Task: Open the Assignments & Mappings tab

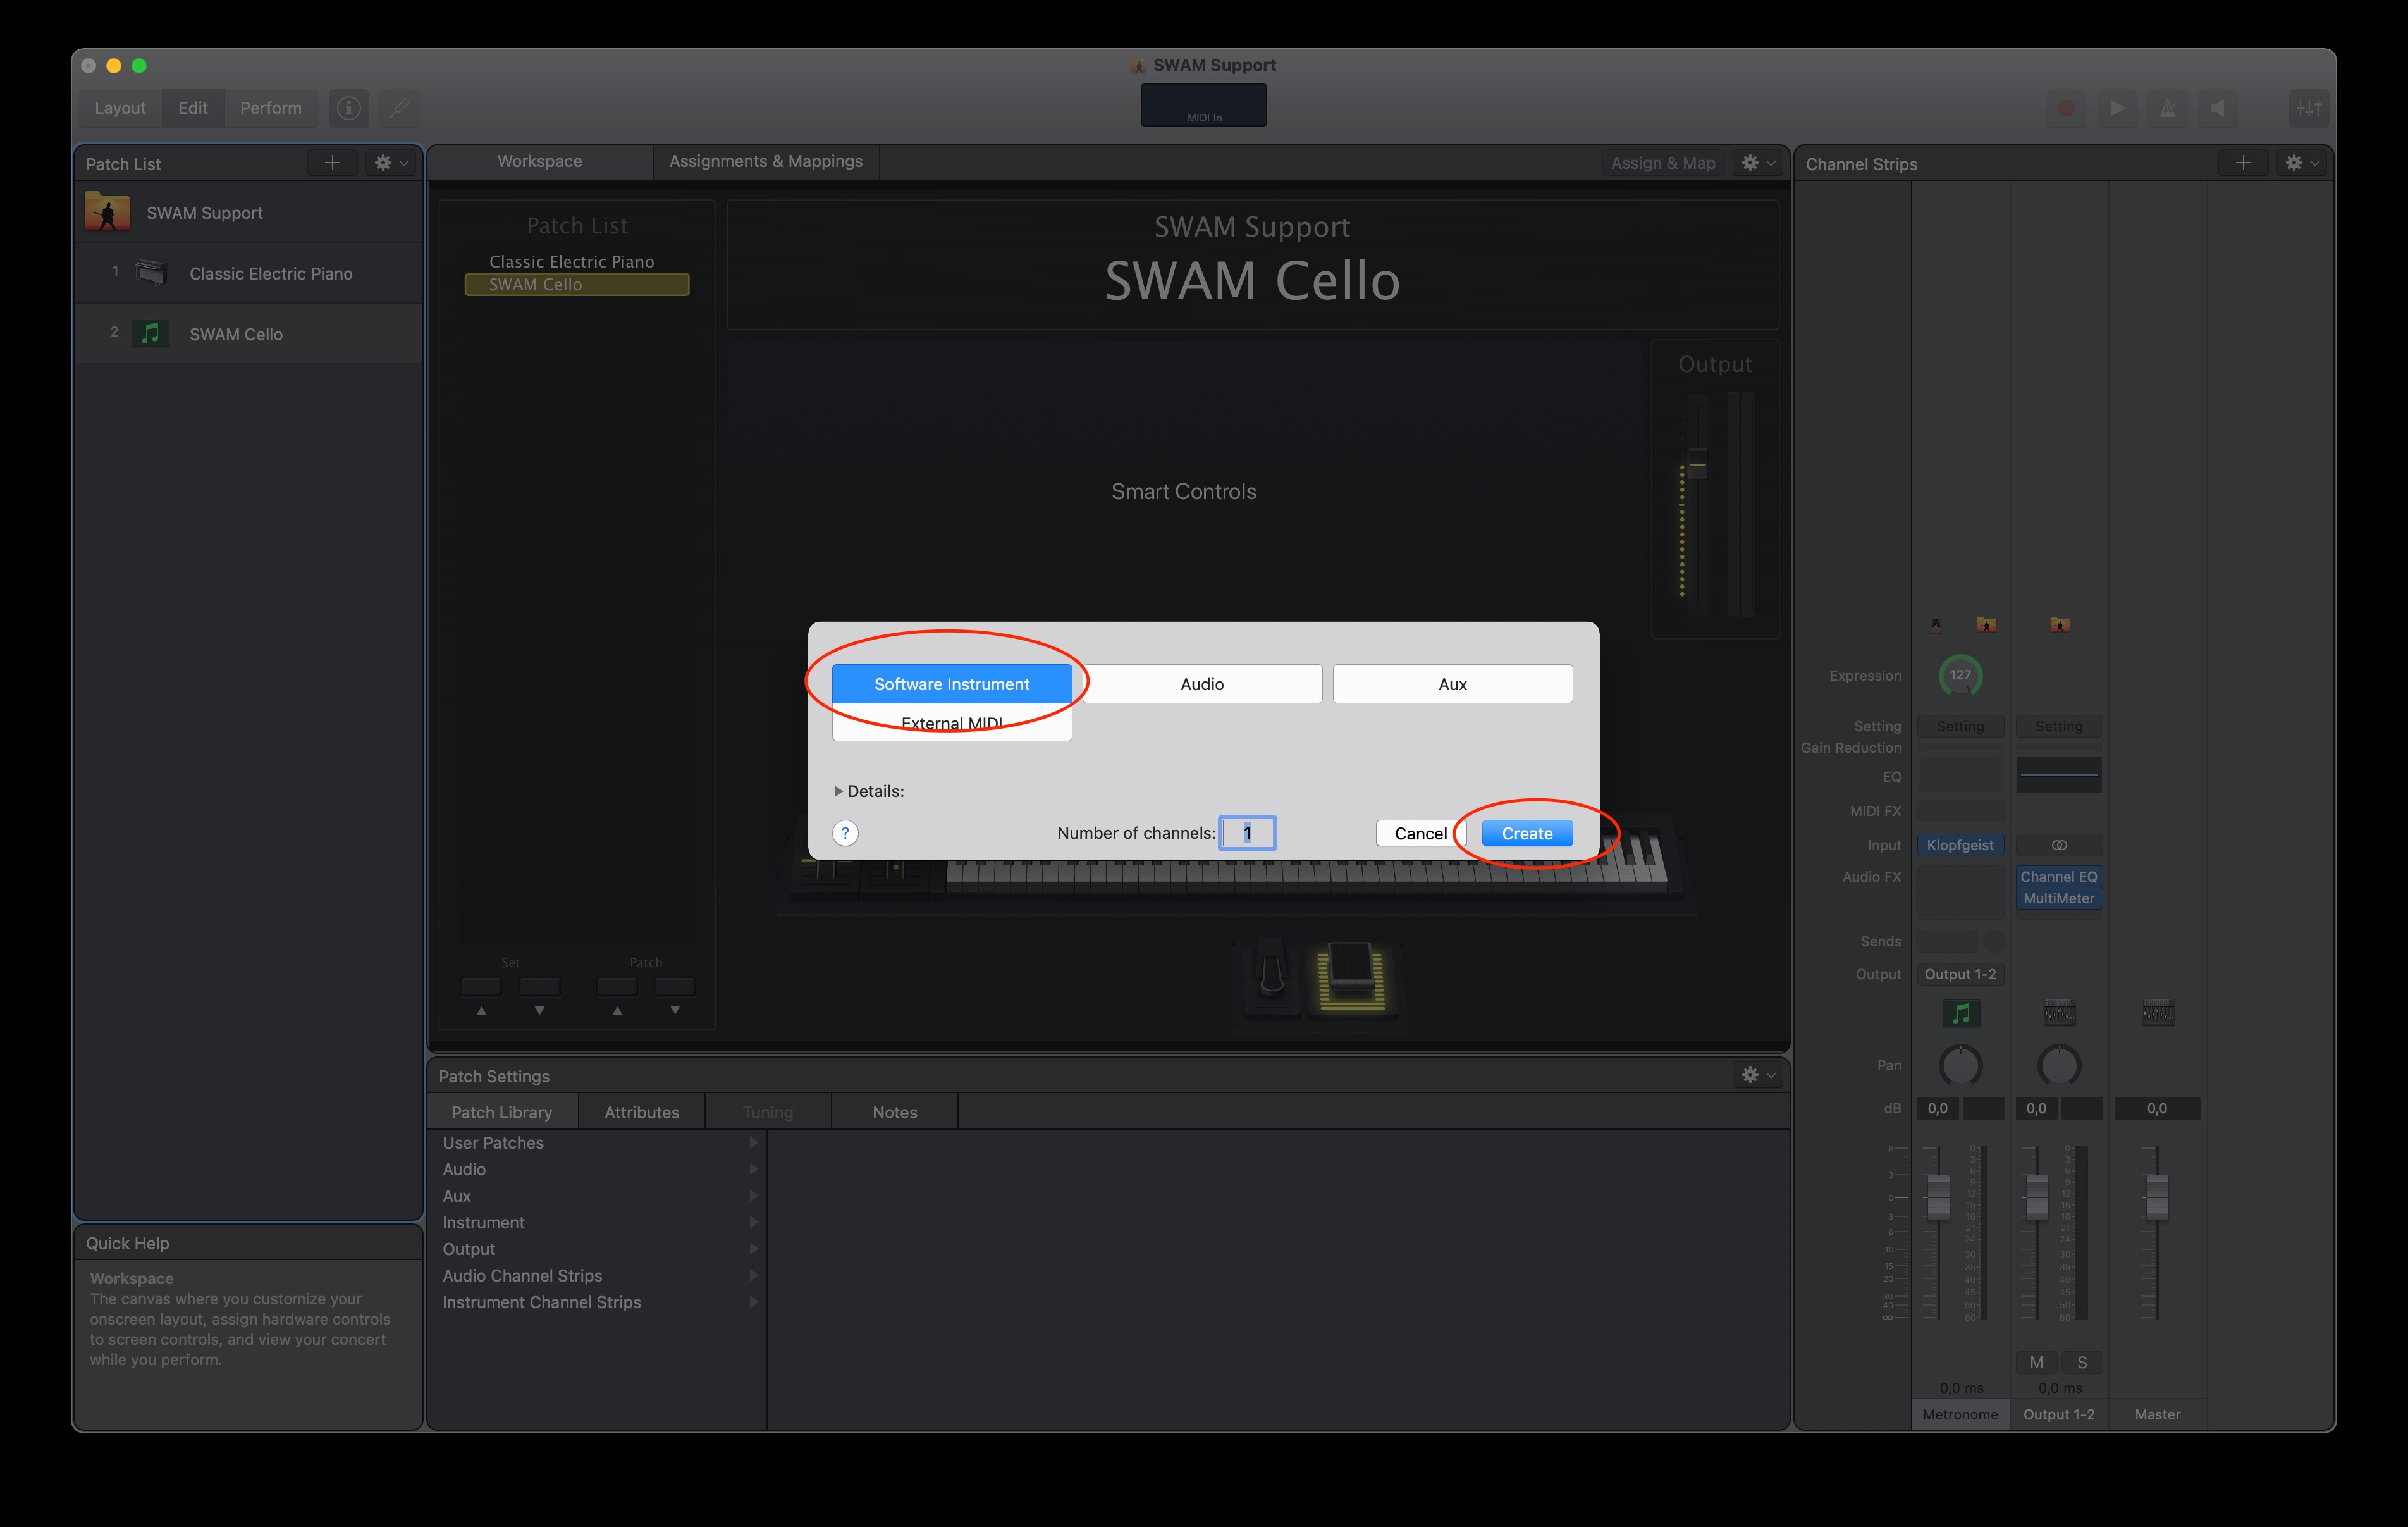Action: click(x=766, y=161)
